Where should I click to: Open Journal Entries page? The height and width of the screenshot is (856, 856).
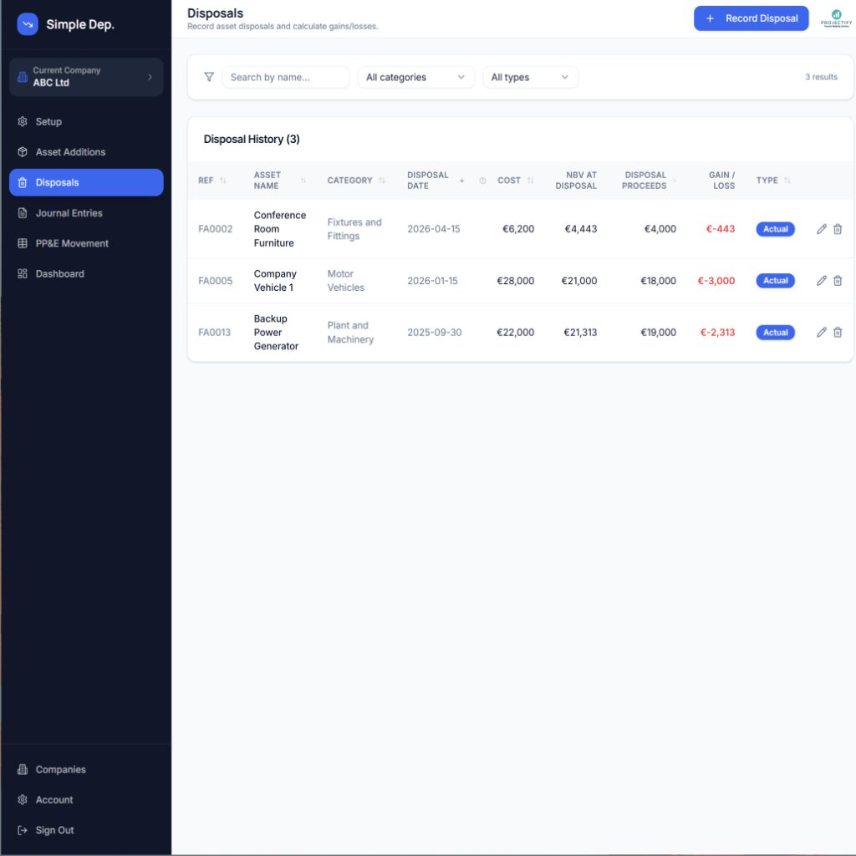click(86, 213)
